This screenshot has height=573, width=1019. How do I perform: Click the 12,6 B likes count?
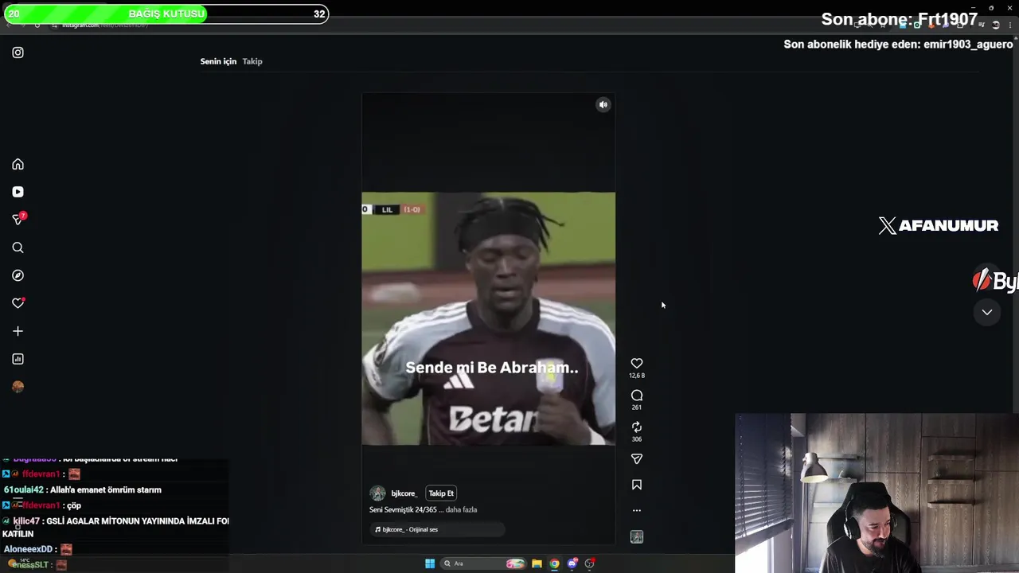pyautogui.click(x=637, y=376)
